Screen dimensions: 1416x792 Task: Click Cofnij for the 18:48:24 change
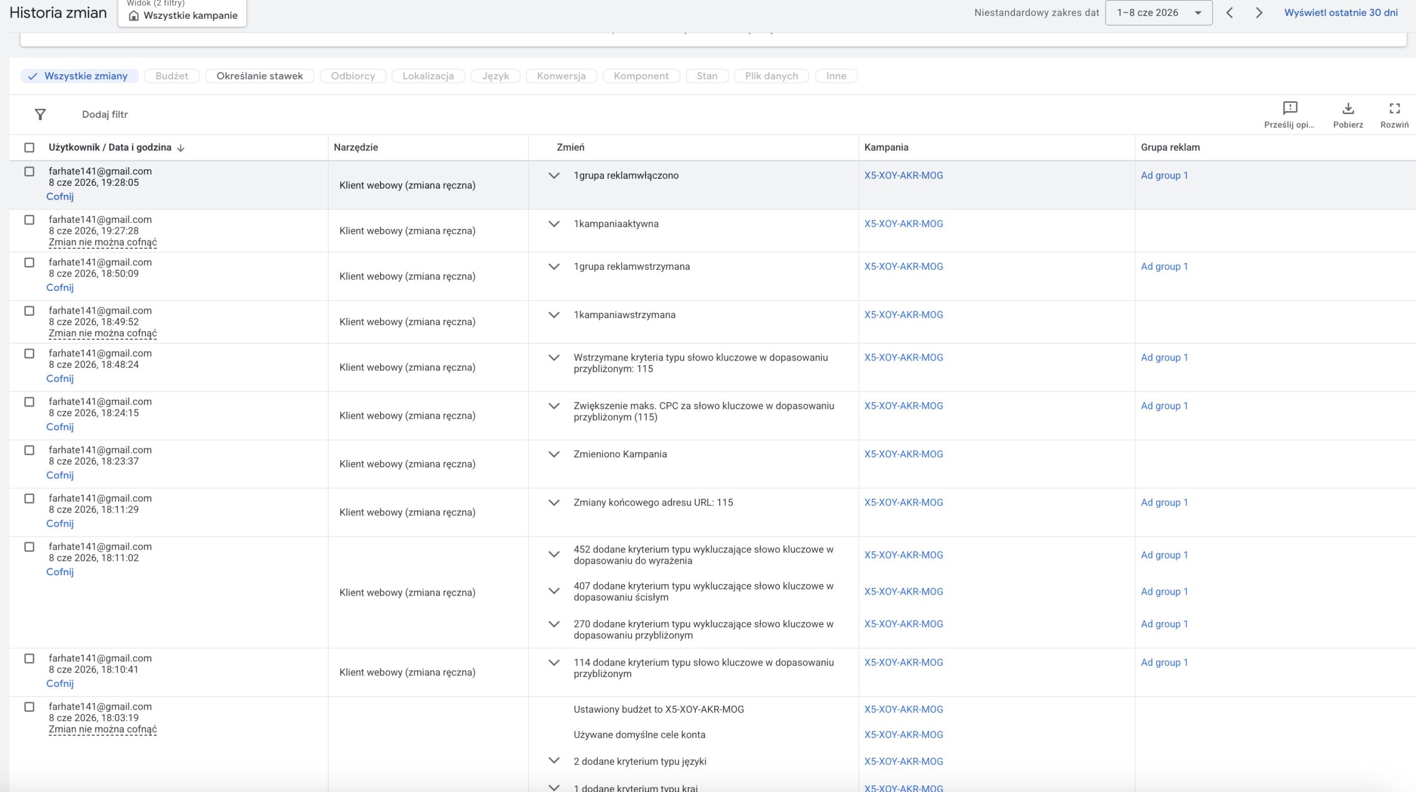[60, 379]
